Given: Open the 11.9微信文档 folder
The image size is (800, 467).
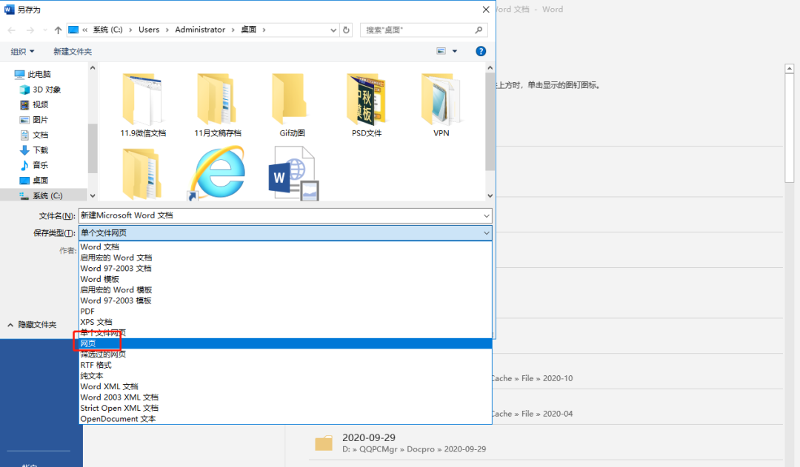Looking at the screenshot, I should click(x=143, y=100).
